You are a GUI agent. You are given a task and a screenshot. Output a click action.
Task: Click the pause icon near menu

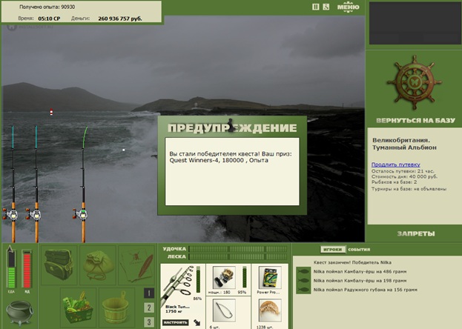click(316, 7)
